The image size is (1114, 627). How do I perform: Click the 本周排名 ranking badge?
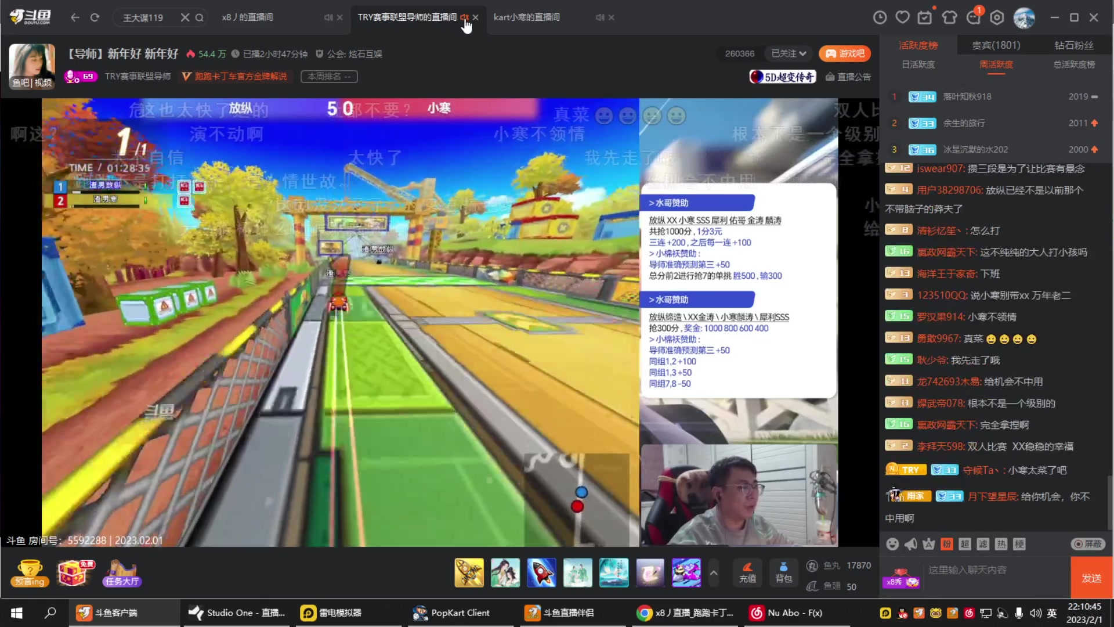(329, 77)
